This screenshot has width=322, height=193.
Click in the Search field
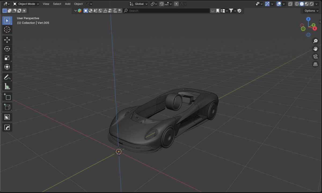(x=166, y=11)
